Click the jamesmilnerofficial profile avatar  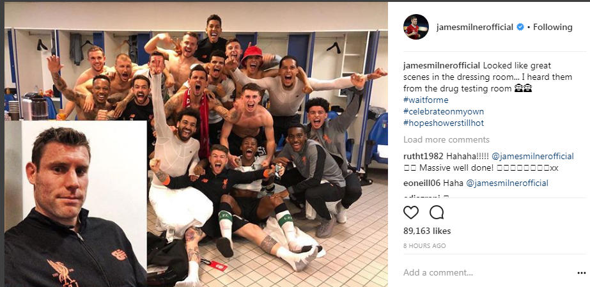click(416, 27)
